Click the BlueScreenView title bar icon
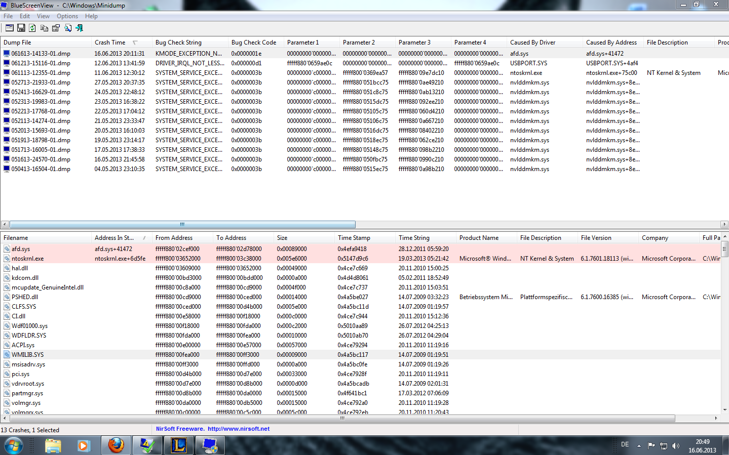 tap(4, 5)
